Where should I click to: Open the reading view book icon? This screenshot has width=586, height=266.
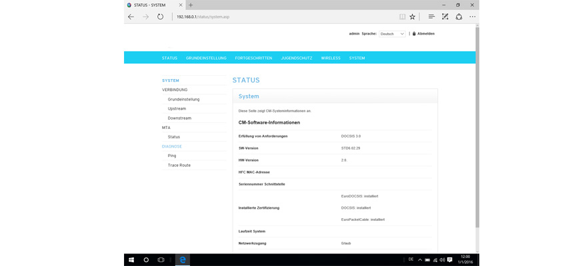[402, 17]
